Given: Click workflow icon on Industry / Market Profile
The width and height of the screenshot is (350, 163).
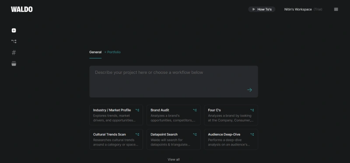Looking at the screenshot, I should point(137,110).
